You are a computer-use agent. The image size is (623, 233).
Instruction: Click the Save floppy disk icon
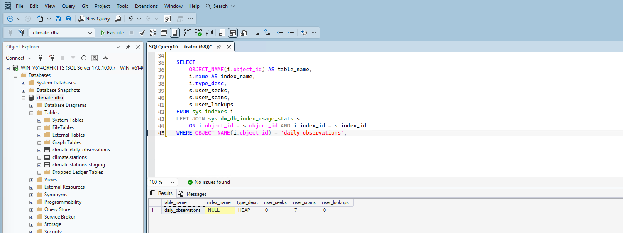coord(58,19)
